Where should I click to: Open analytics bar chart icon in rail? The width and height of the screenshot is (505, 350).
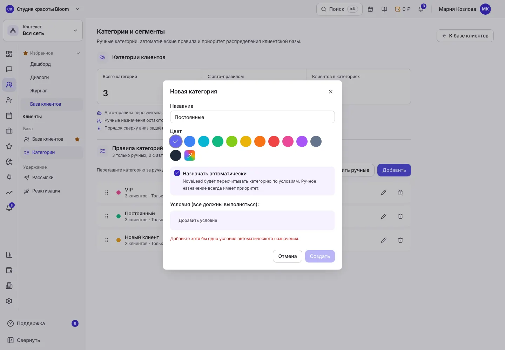(9, 255)
